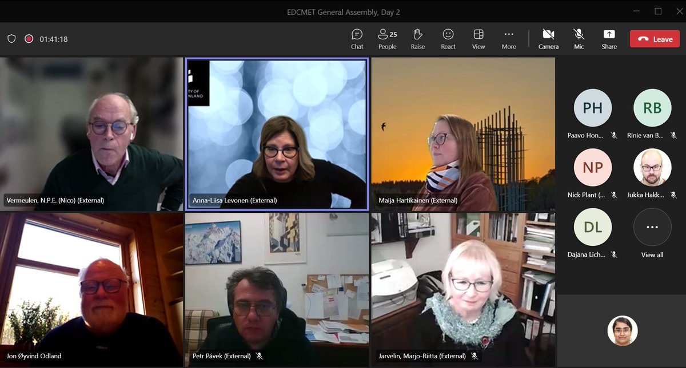This screenshot has height=368, width=686.
Task: Minimize the Teams meeting window
Action: point(637,11)
